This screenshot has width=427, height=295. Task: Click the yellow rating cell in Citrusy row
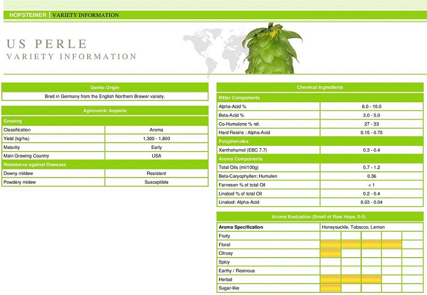tap(330, 253)
